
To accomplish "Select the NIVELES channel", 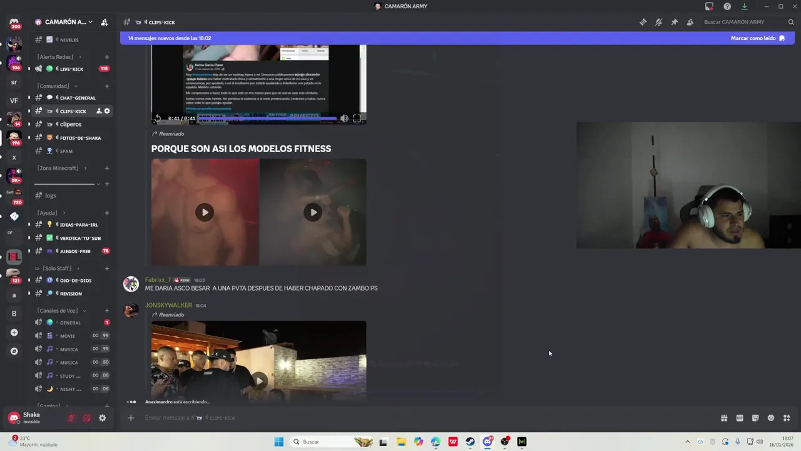I will click(x=71, y=39).
